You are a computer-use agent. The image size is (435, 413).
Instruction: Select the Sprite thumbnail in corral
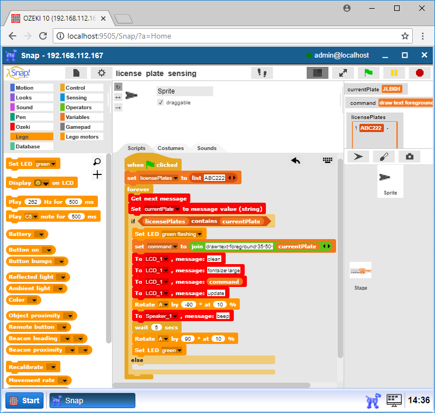click(390, 181)
